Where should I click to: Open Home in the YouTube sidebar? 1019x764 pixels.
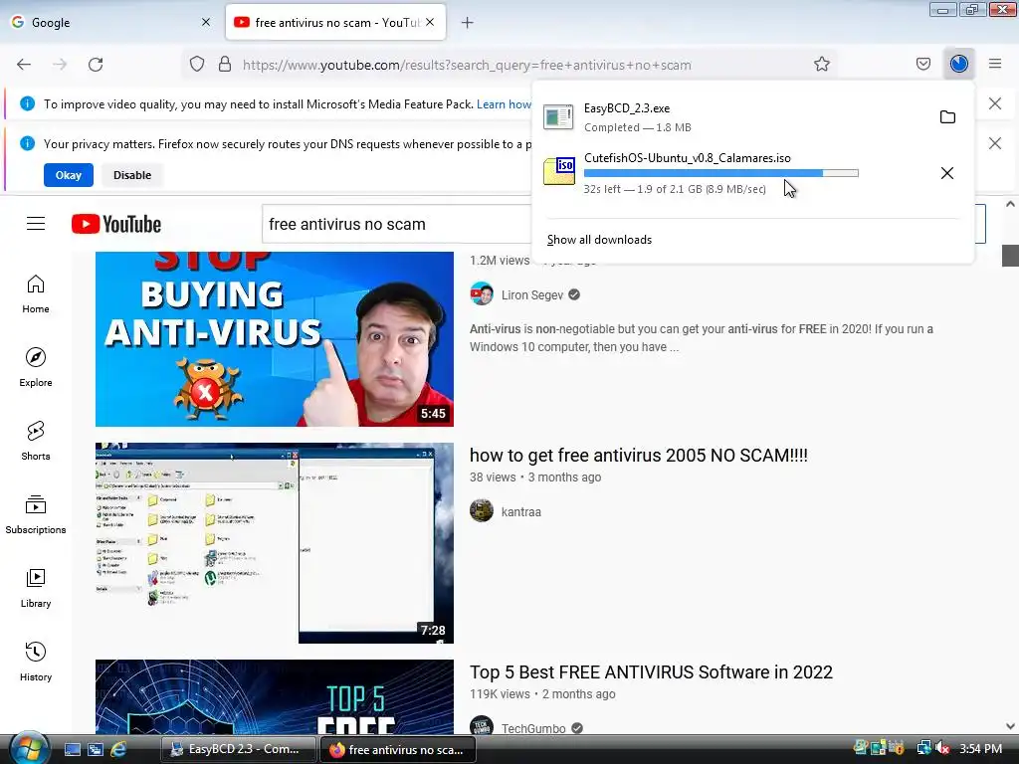tap(36, 294)
